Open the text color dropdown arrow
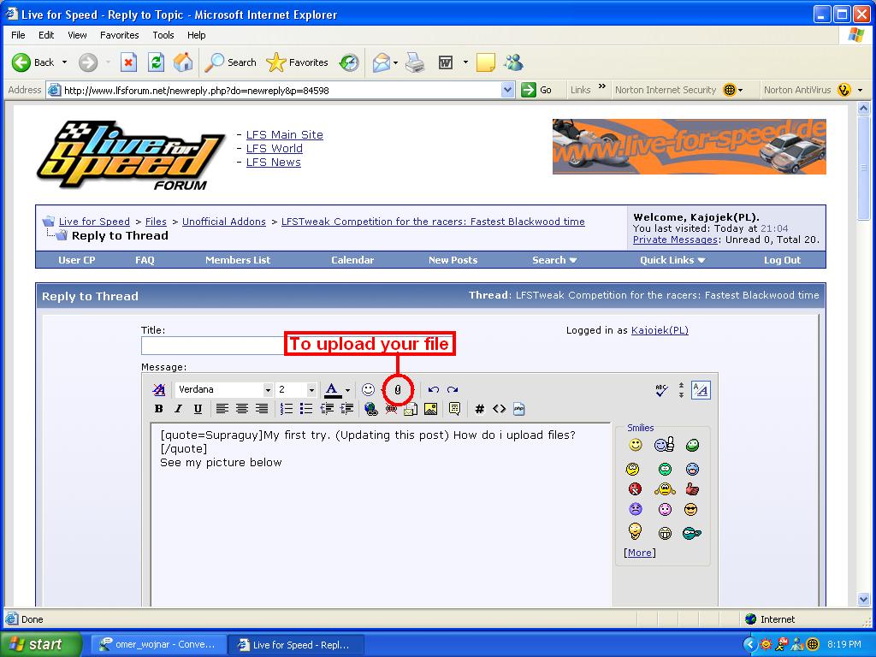This screenshot has height=657, width=876. [347, 390]
